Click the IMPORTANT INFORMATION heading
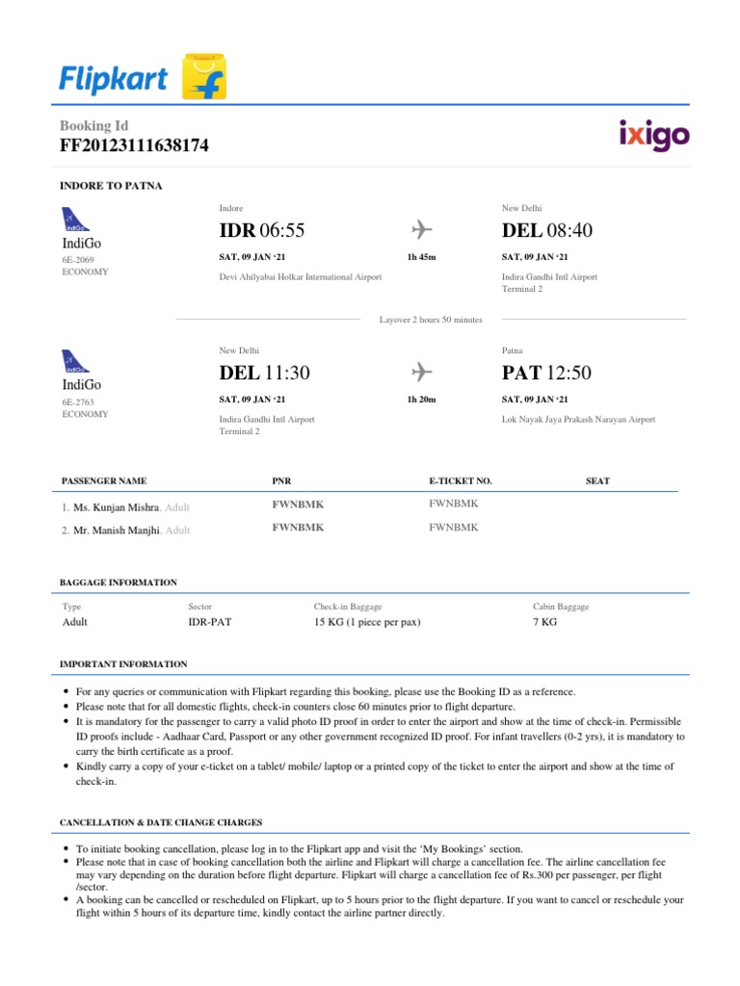This screenshot has height=986, width=740. pyautogui.click(x=123, y=664)
